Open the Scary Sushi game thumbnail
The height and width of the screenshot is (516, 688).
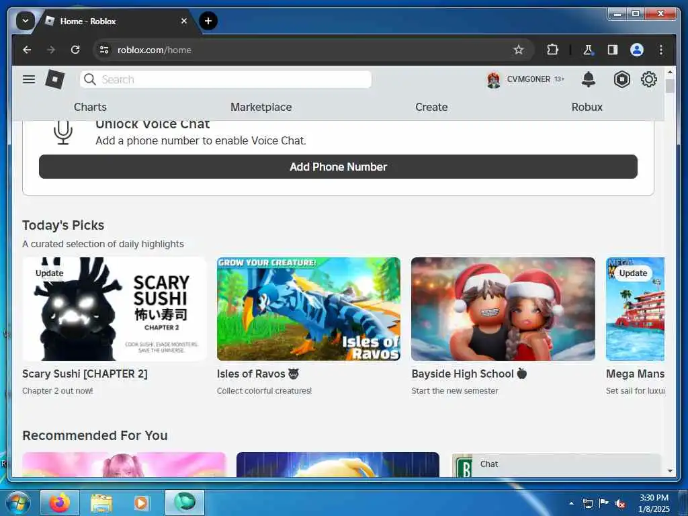tap(114, 309)
